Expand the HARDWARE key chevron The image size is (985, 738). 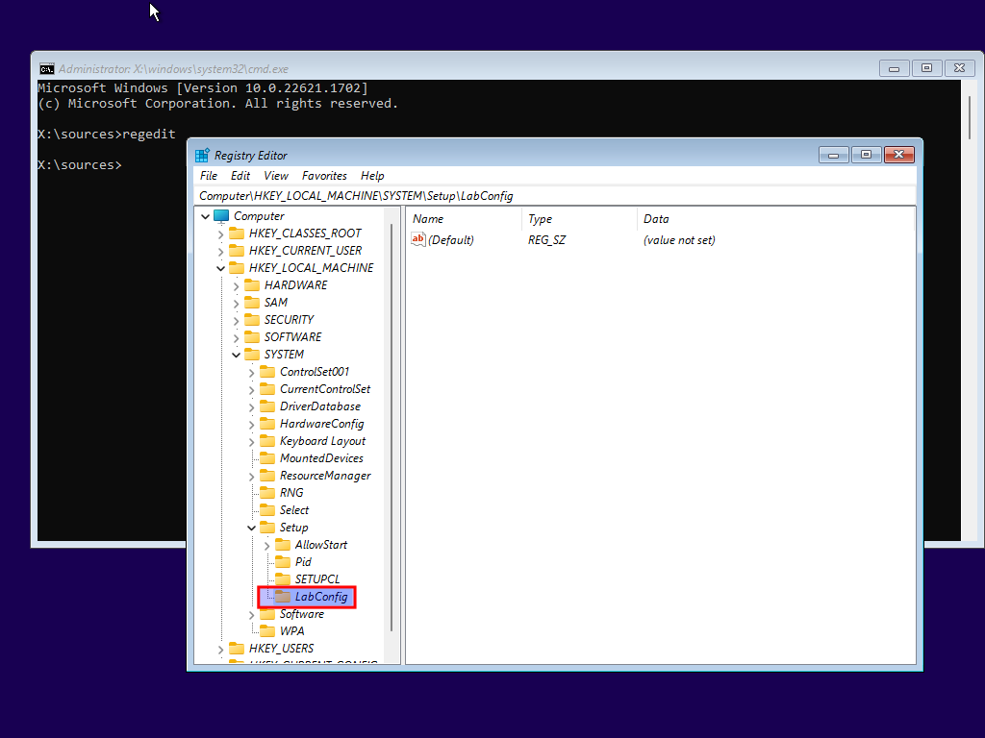tap(237, 286)
